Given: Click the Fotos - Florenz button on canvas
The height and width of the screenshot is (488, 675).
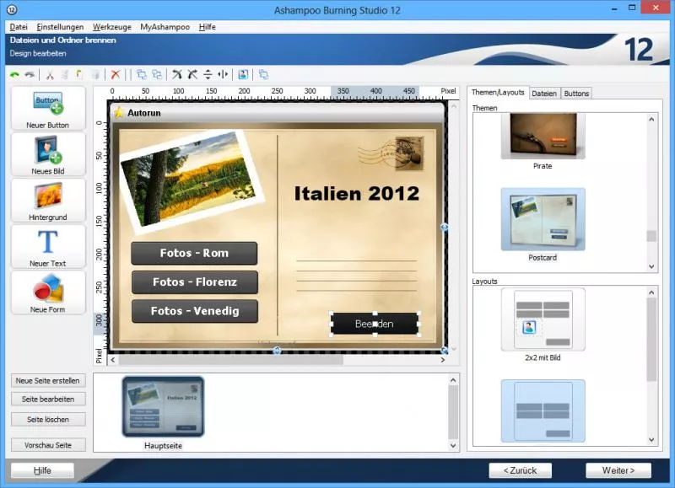Looking at the screenshot, I should [x=195, y=282].
